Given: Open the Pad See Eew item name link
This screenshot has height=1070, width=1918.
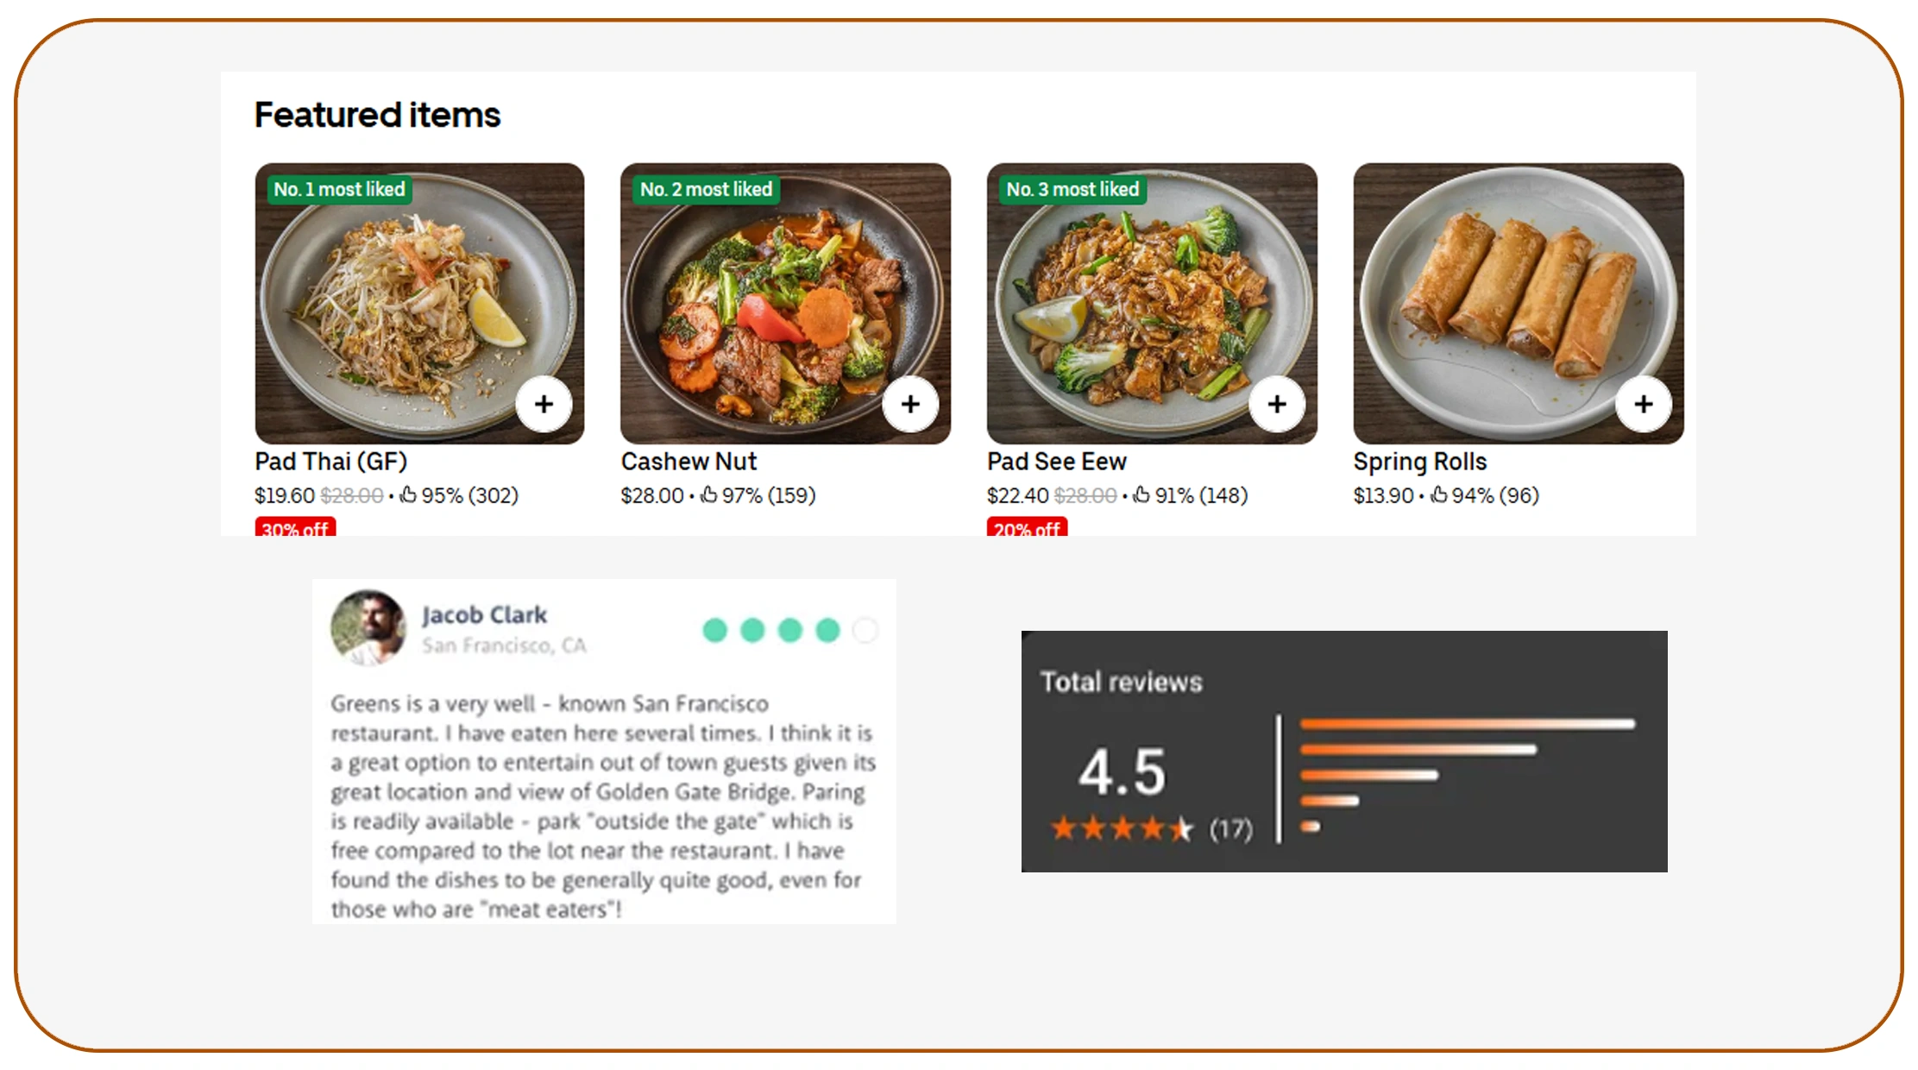Looking at the screenshot, I should pos(1054,462).
